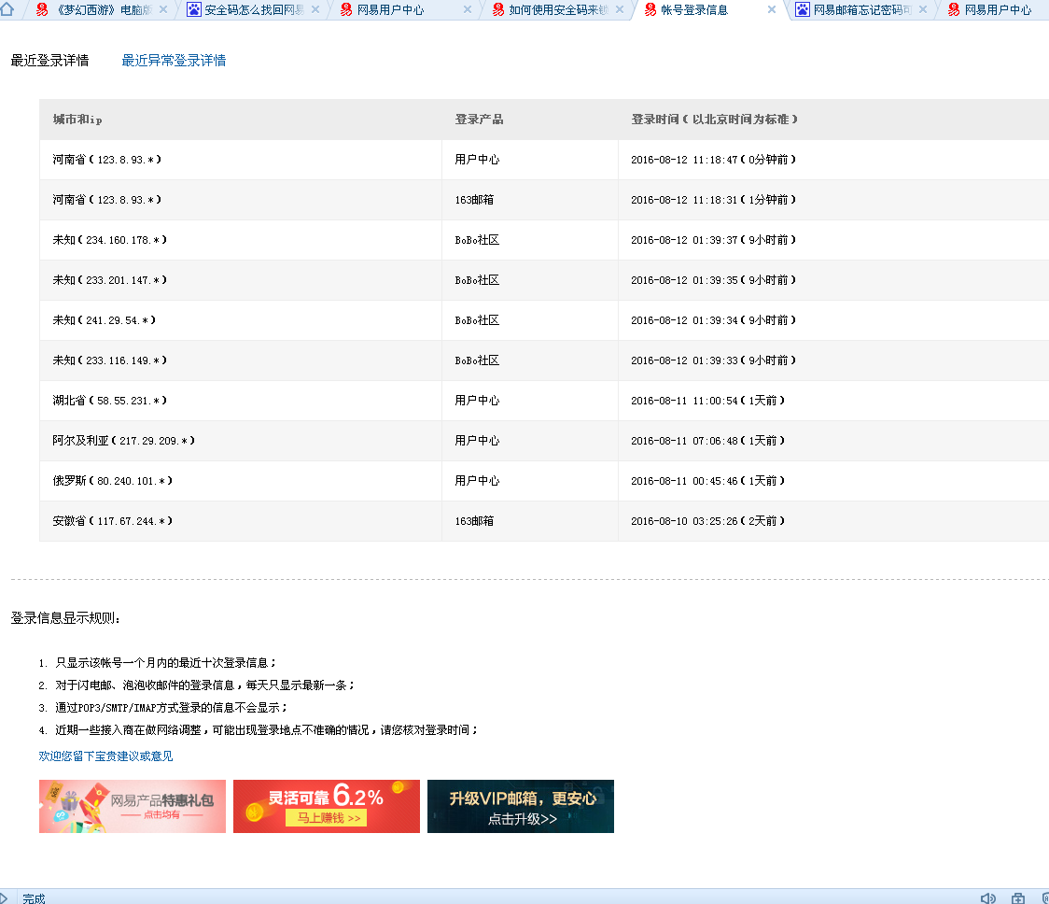Click the 欢迎您留下宝贵建议或意见 link

pos(105,758)
